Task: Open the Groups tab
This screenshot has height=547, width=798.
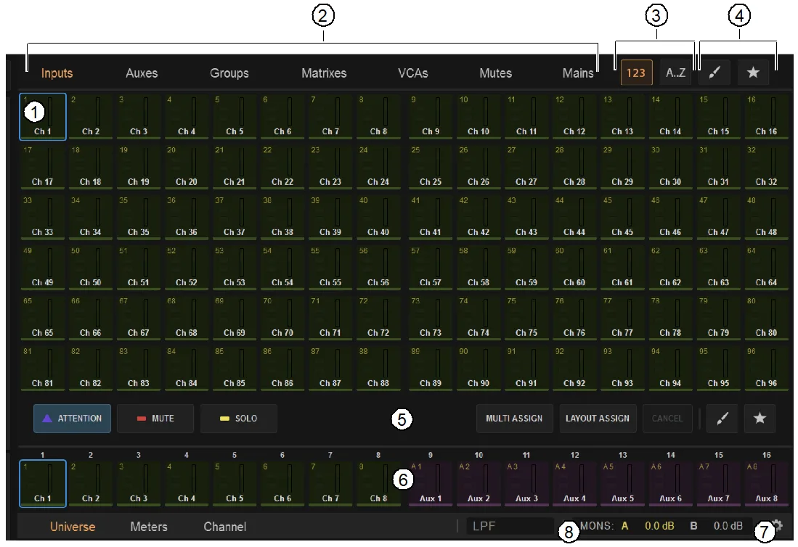Action: coord(229,73)
